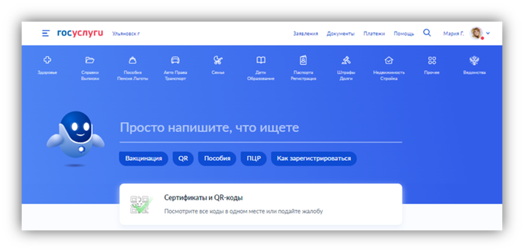Image resolution: width=524 pixels, height=252 pixels.
Task: Select the Справки Выписки folder icon
Action: (x=90, y=61)
